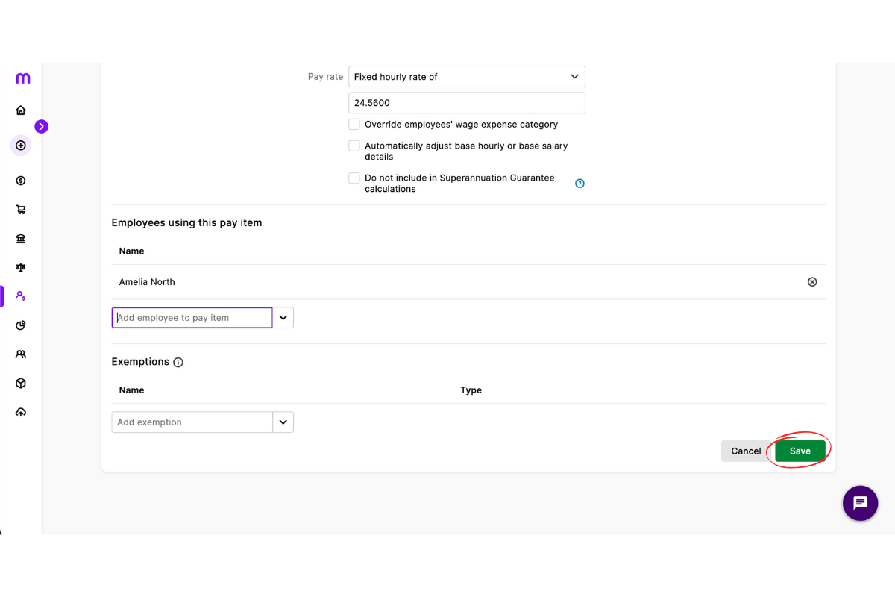Viewport: 895px width, 597px height.
Task: Open the Accounting scales icon
Action: coord(21,267)
